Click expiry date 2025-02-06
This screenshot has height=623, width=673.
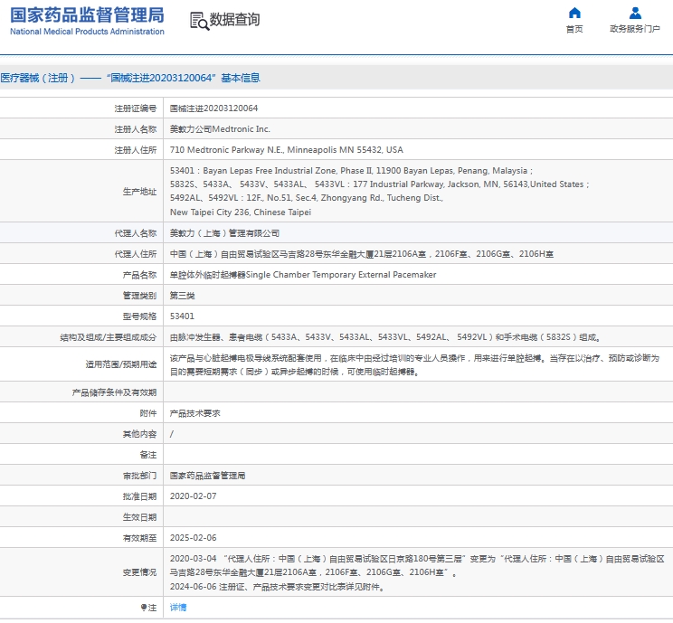click(194, 538)
